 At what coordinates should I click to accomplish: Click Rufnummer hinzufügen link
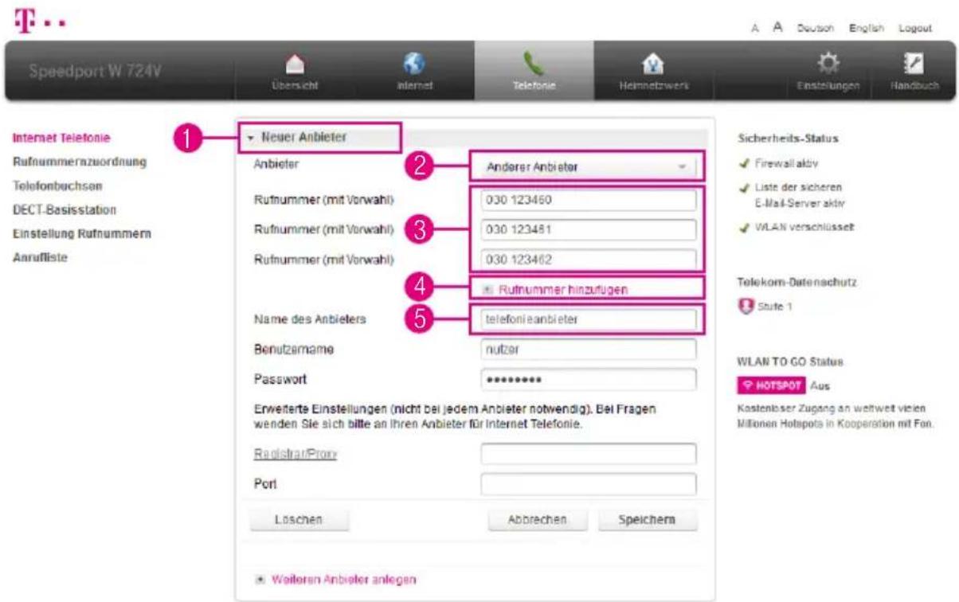[563, 290]
